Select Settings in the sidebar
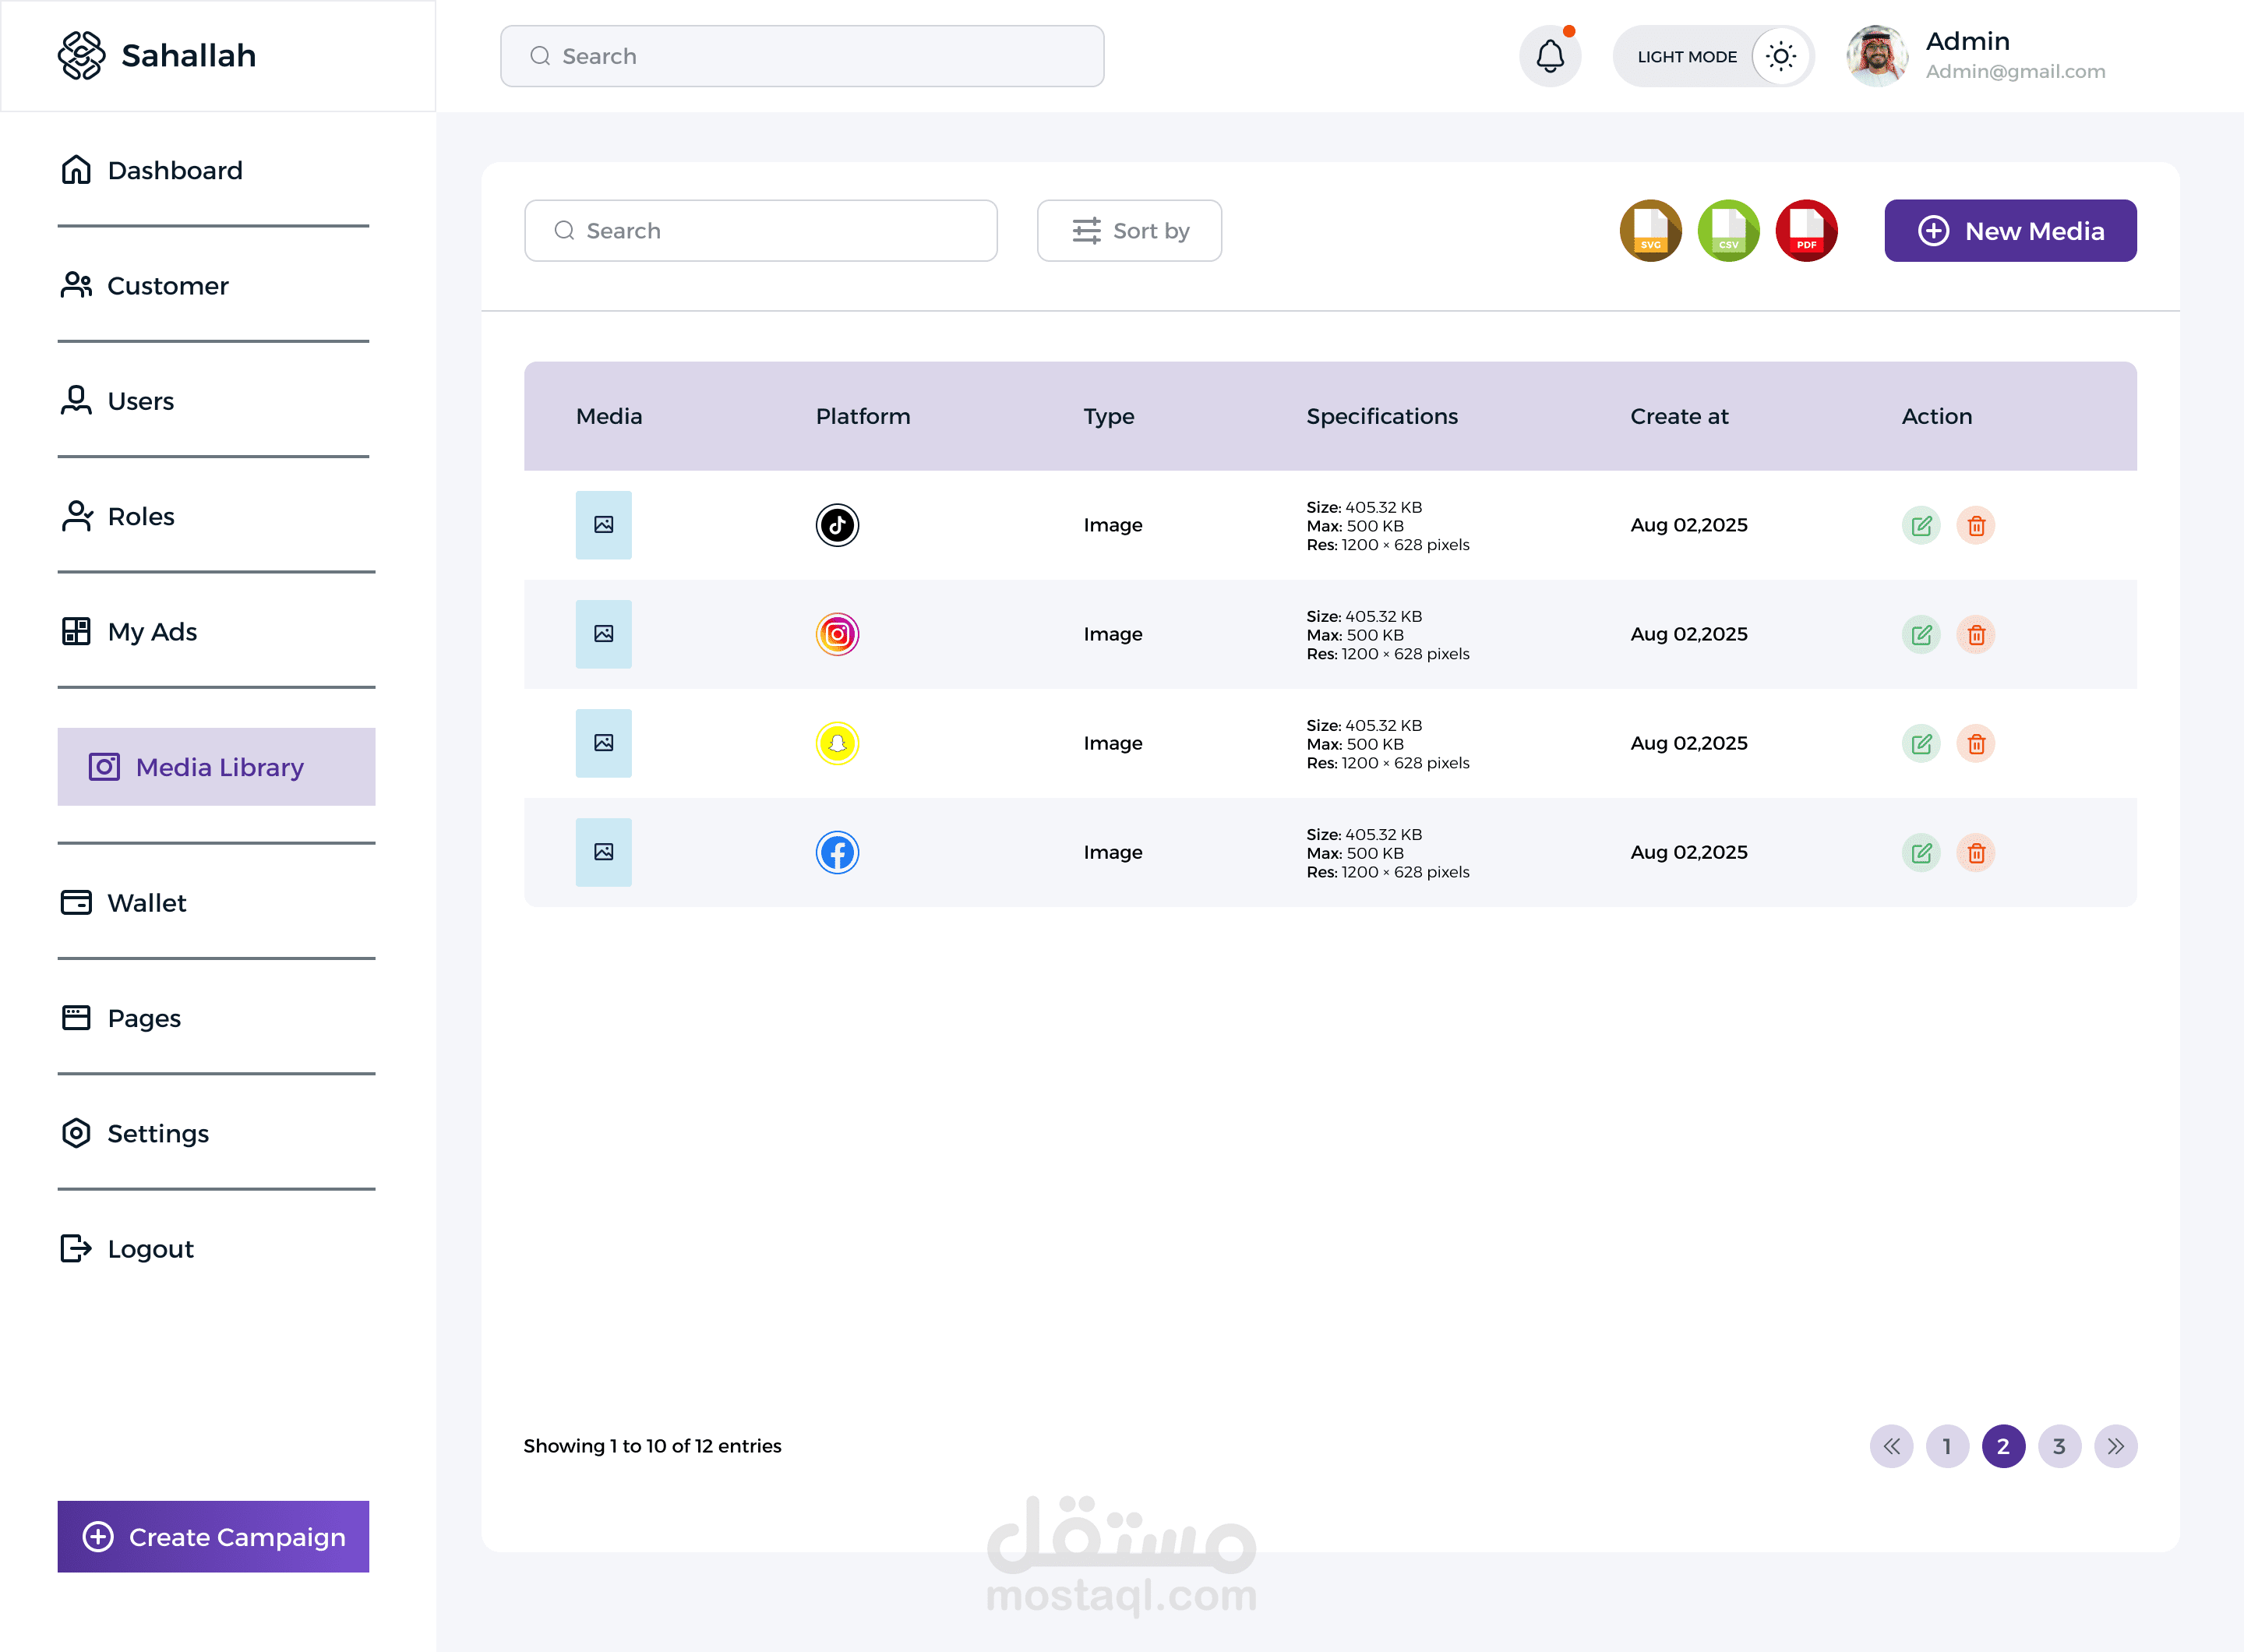The image size is (2244, 1652). coord(158,1133)
